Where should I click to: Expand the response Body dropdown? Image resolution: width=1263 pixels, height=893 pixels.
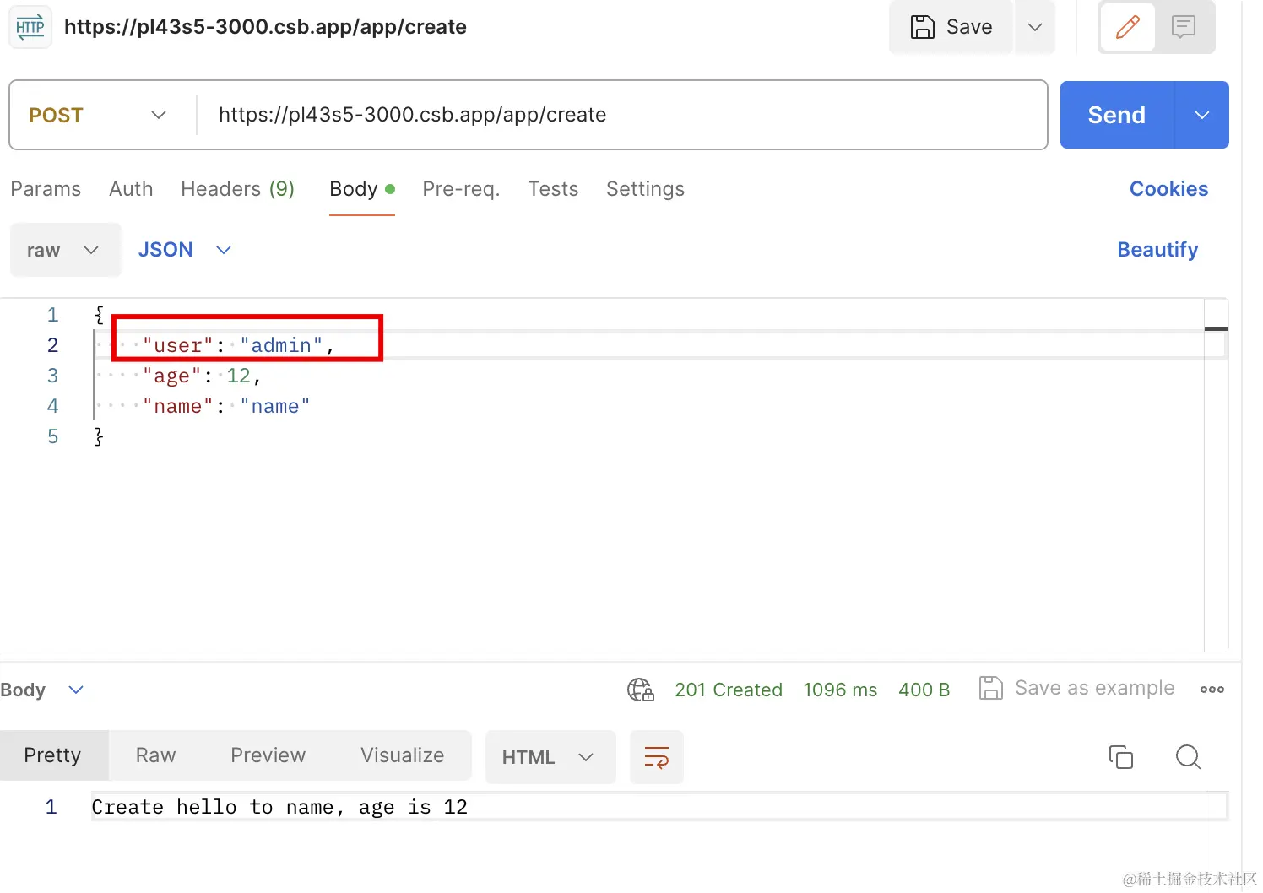pyautogui.click(x=42, y=690)
